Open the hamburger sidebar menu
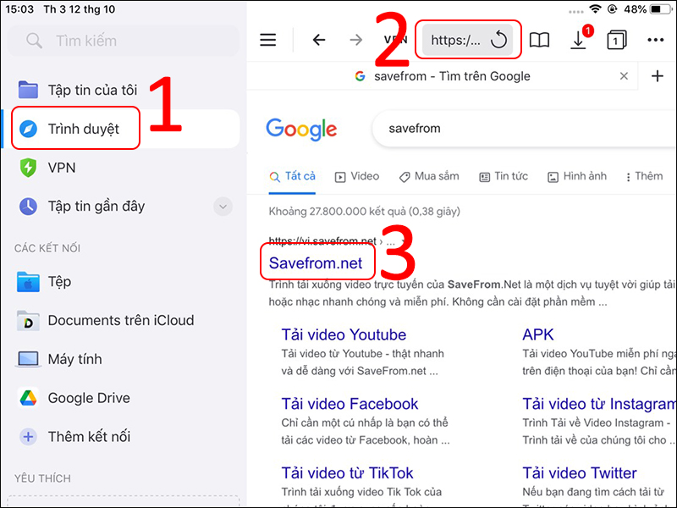Screen dimensions: 677x508 click(x=268, y=40)
